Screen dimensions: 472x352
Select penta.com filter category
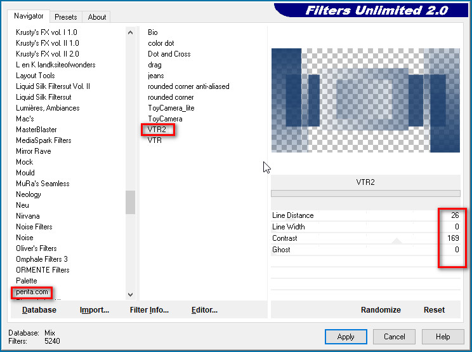(32, 292)
